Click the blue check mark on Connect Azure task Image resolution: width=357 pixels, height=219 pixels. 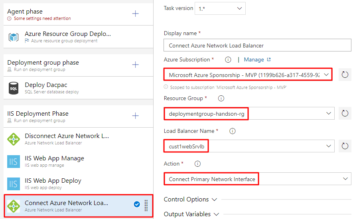coord(137,204)
